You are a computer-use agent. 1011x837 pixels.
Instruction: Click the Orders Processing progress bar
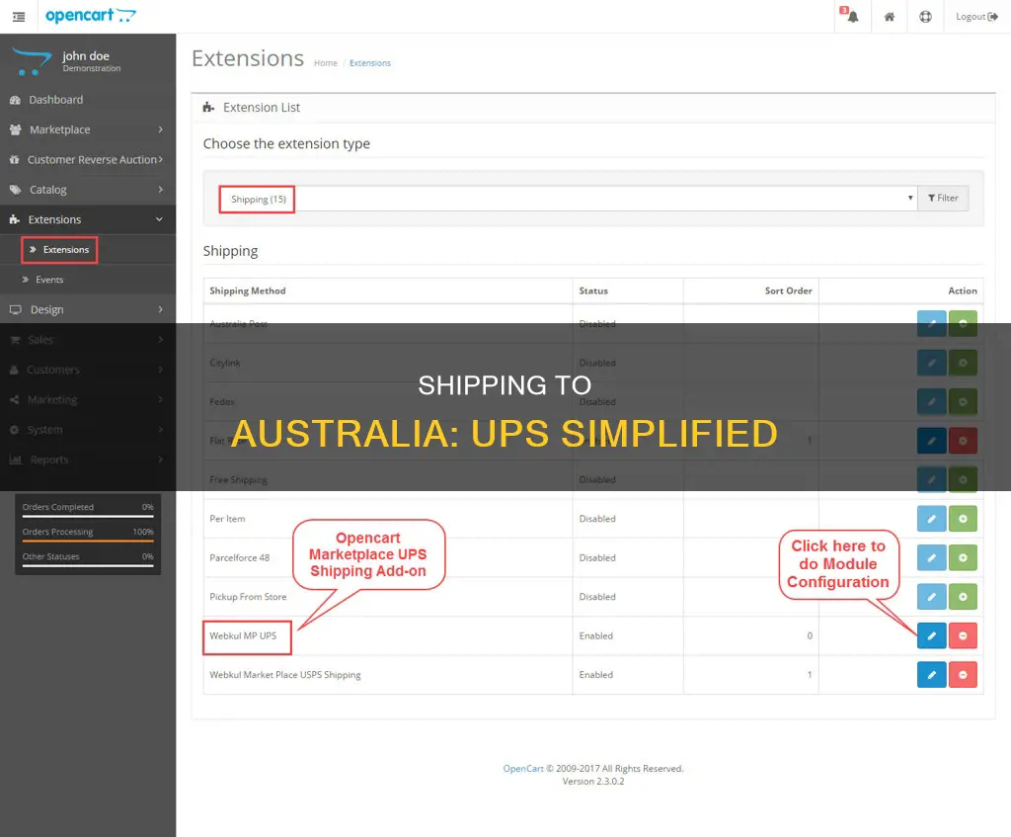88,541
